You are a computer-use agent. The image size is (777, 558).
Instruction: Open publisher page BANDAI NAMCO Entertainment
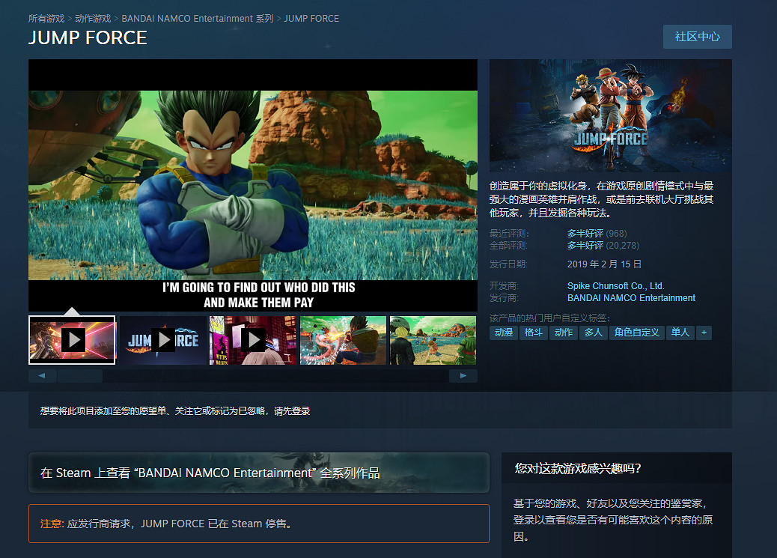631,297
